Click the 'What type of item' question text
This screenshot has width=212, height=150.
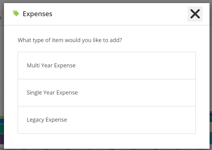(x=70, y=40)
